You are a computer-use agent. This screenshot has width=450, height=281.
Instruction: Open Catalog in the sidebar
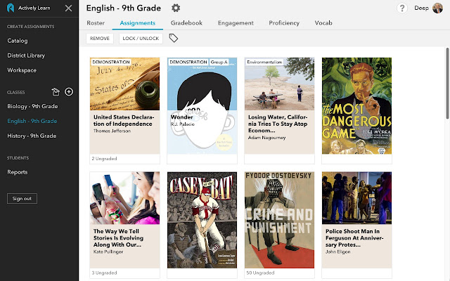(18, 41)
